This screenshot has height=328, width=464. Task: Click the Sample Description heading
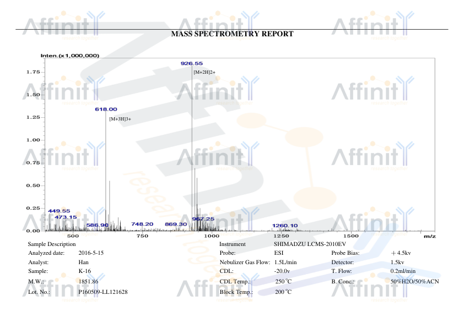click(52, 244)
